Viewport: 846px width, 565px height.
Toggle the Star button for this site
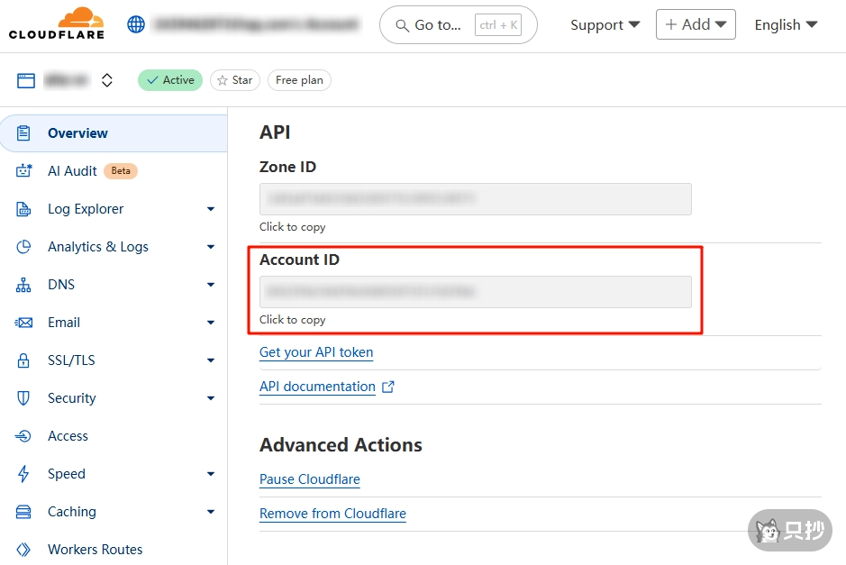[235, 80]
